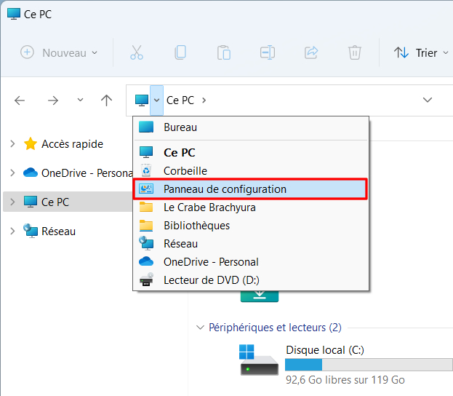Screen dimensions: 453x396
Task: Click the Share icon in toolbar
Action: pos(311,52)
